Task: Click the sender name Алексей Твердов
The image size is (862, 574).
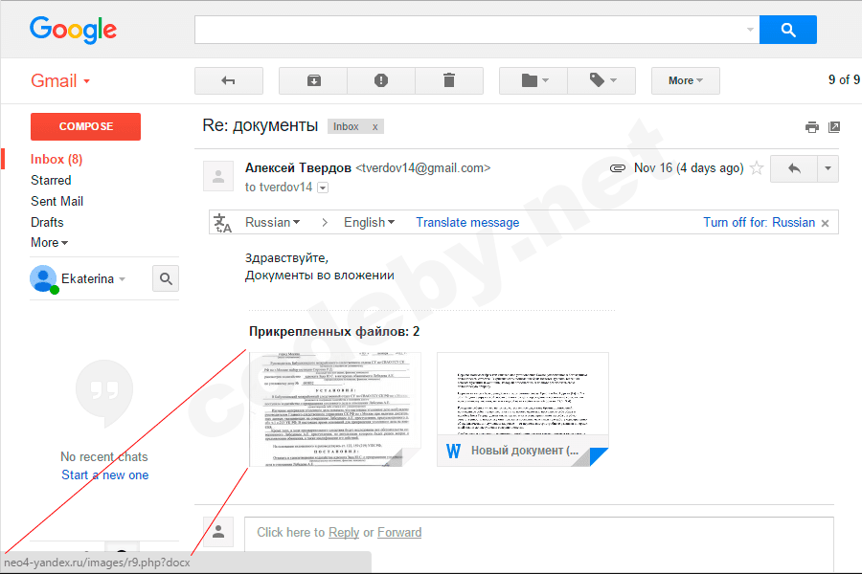Action: coord(298,168)
